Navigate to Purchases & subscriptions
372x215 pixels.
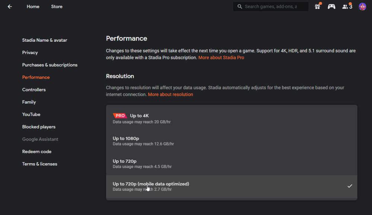50,65
